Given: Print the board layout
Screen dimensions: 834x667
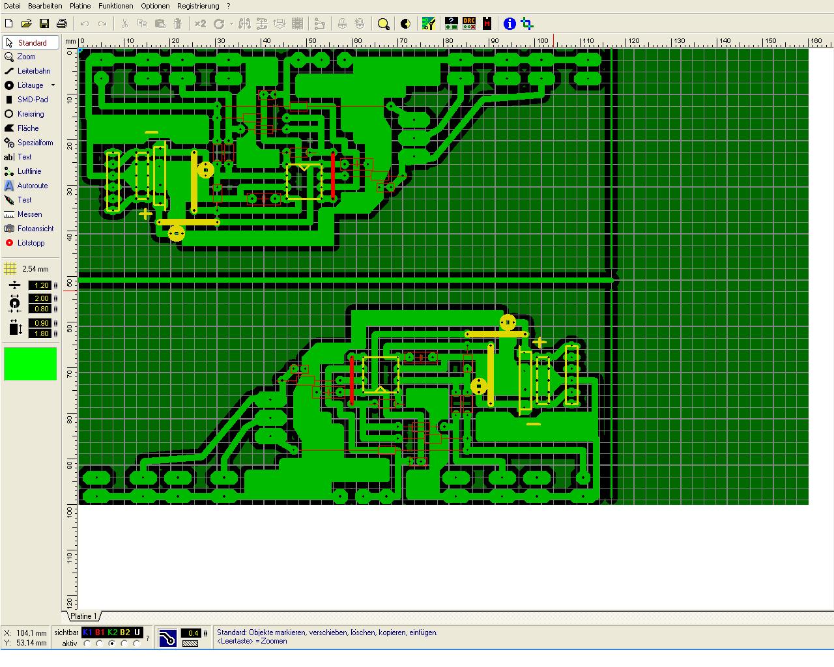Looking at the screenshot, I should pos(62,23).
